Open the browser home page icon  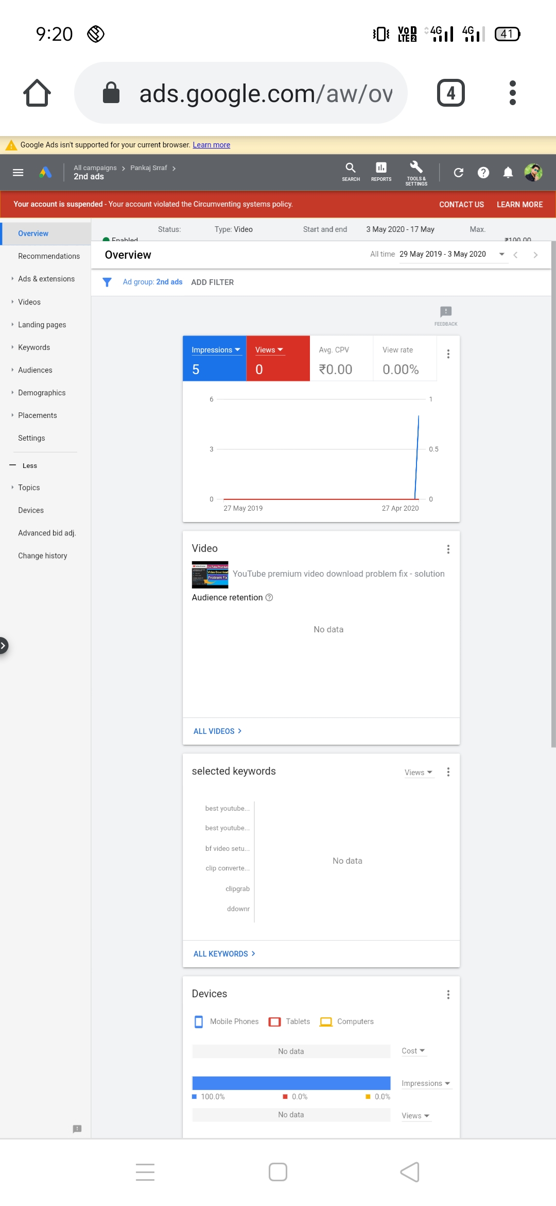pyautogui.click(x=37, y=93)
